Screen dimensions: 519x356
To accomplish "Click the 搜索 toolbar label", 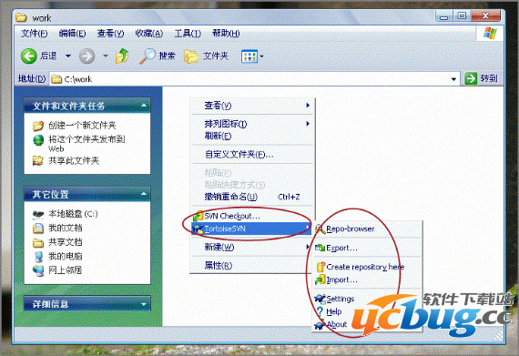I will click(167, 56).
